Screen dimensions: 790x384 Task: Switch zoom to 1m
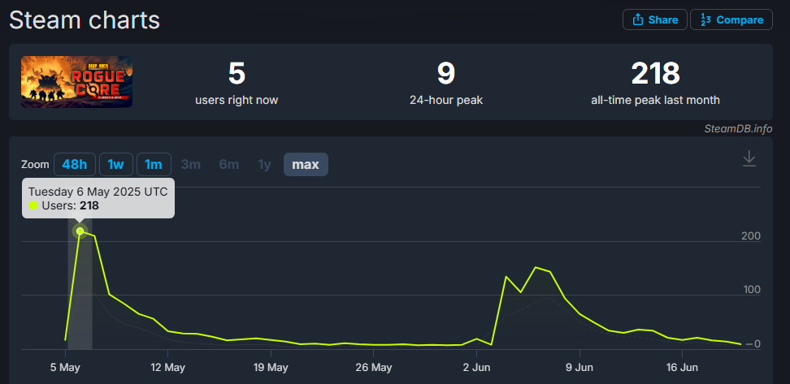(x=154, y=165)
